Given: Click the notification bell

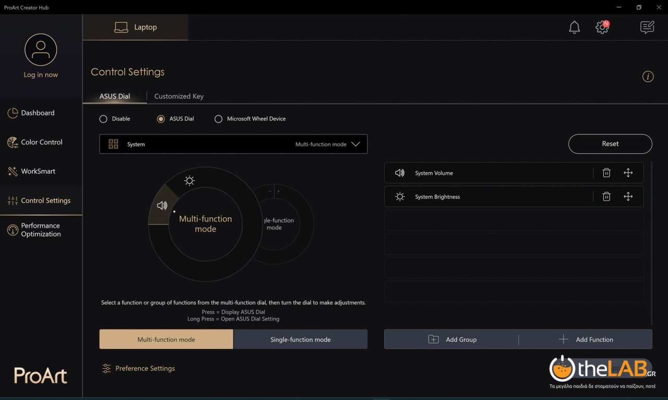Looking at the screenshot, I should click(574, 27).
